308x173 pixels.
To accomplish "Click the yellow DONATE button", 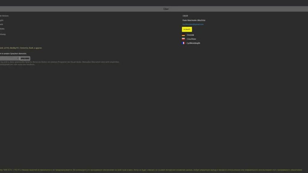I will coord(187,29).
